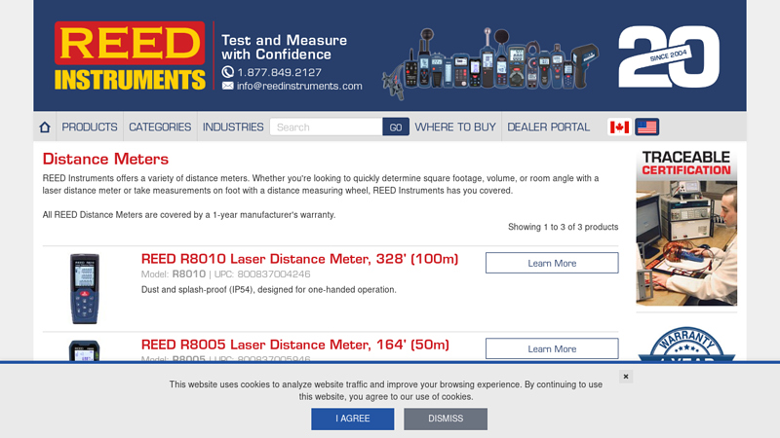Click the GO search button
The width and height of the screenshot is (780, 438).
pyautogui.click(x=396, y=128)
